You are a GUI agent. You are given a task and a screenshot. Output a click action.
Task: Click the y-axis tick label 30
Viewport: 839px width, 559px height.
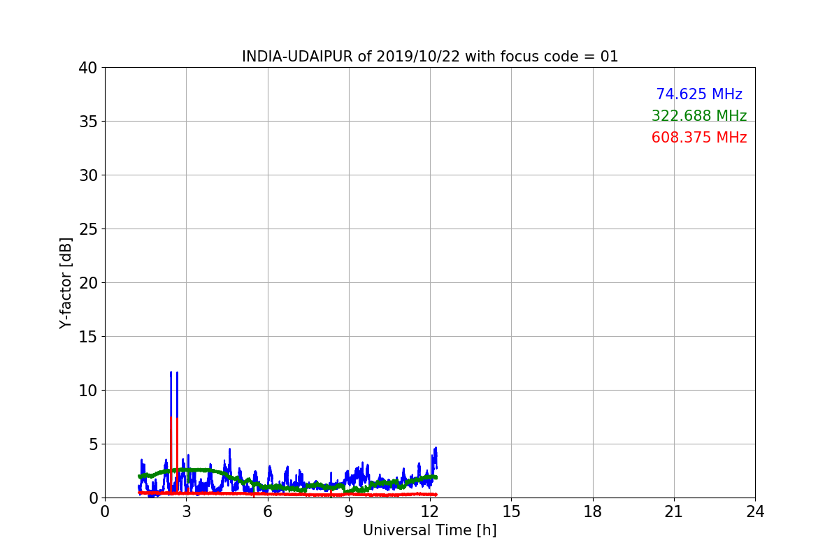coord(87,175)
